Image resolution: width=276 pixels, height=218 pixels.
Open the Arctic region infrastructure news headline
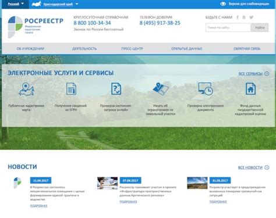(x=148, y=191)
